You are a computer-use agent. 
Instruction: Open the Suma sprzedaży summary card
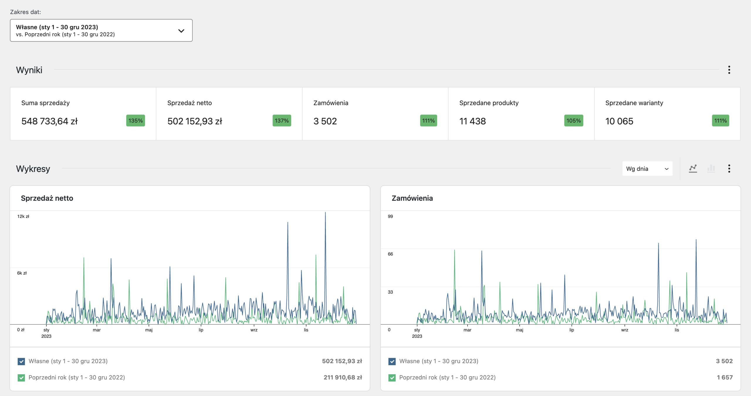pyautogui.click(x=83, y=114)
